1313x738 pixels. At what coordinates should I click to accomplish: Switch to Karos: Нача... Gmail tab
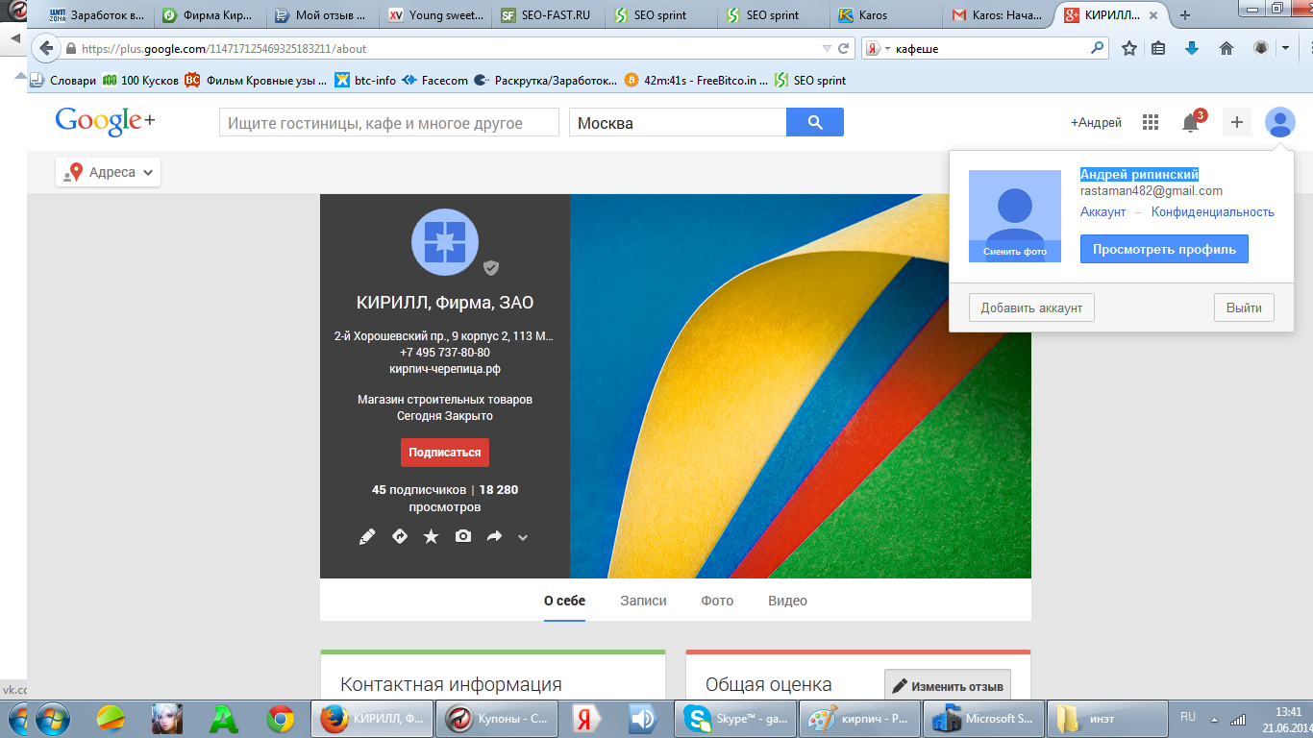(999, 15)
